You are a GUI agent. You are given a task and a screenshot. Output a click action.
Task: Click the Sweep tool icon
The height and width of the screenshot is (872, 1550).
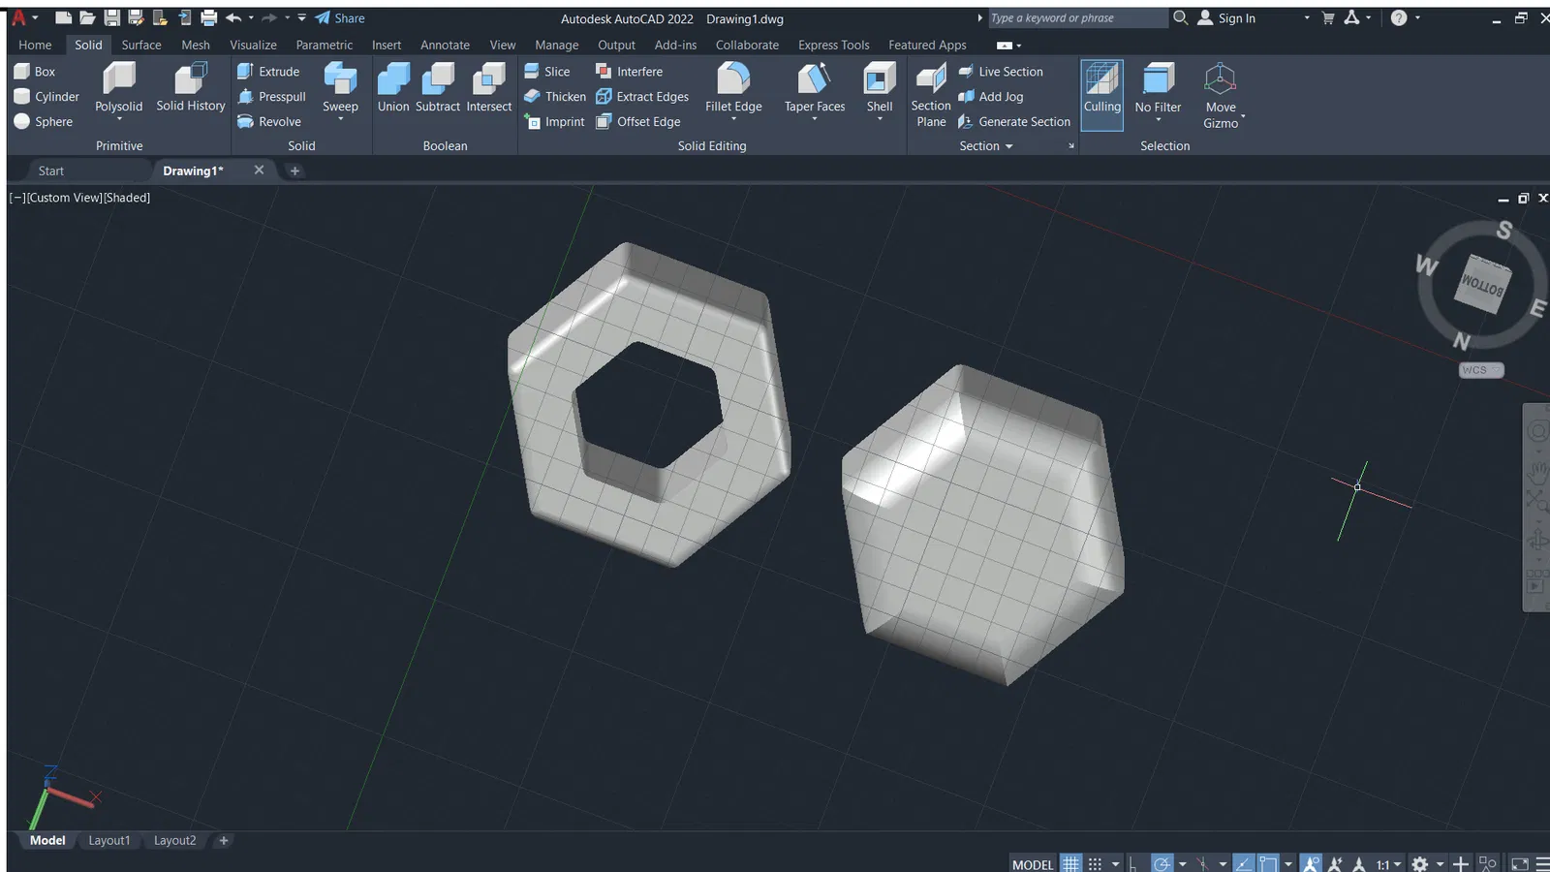340,78
